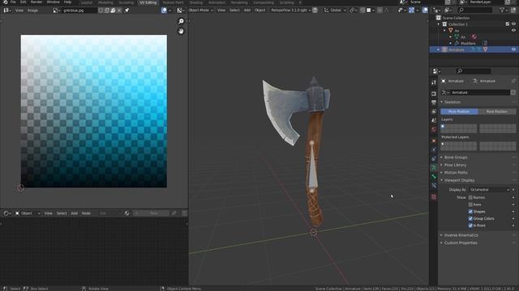This screenshot has height=291, width=519.
Task: Expand the Motion Paths panel
Action: tap(456, 172)
